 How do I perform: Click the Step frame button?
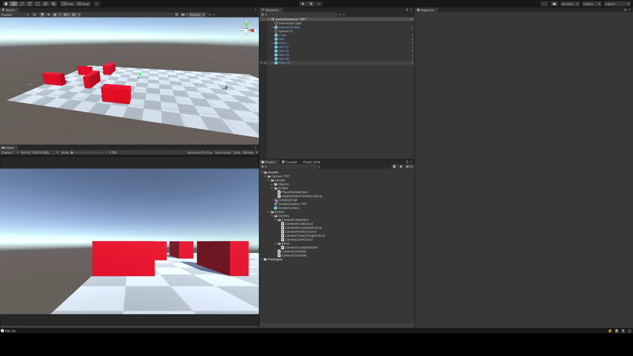coord(319,4)
